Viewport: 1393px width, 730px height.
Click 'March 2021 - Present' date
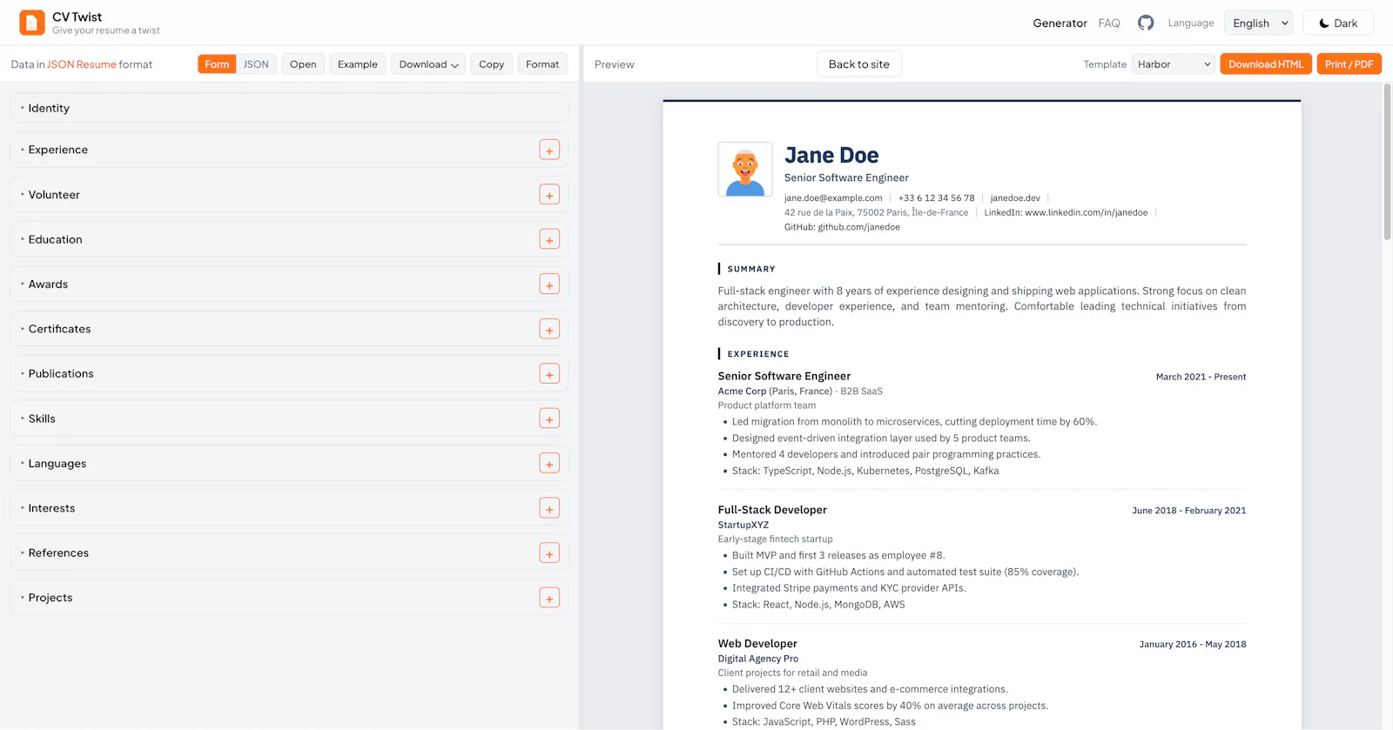tap(1201, 377)
